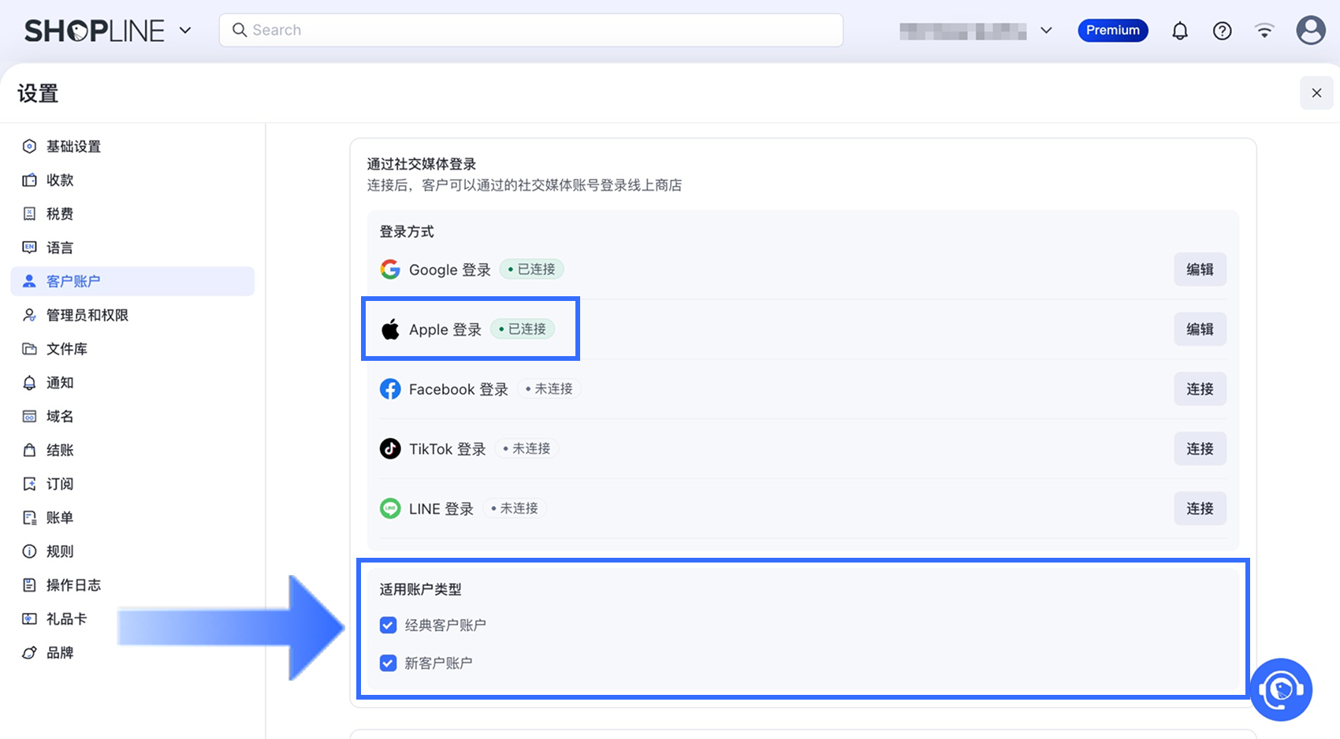Click the TikTok logo icon
The width and height of the screenshot is (1340, 739).
coord(390,449)
